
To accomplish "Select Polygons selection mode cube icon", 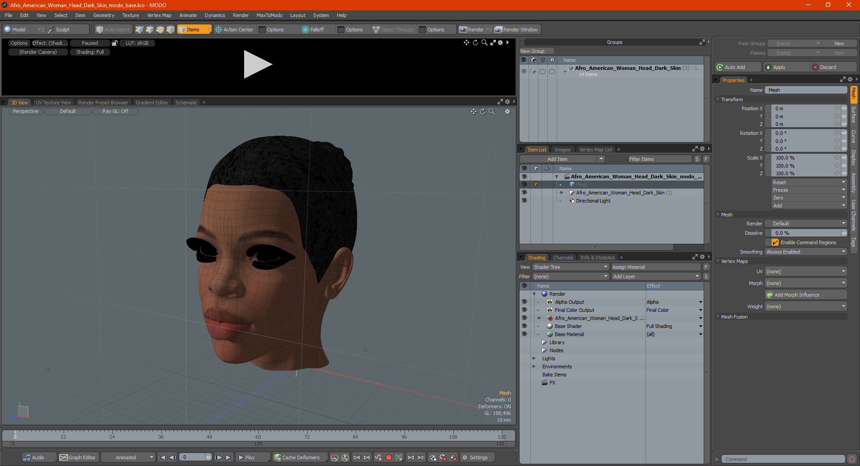I will (160, 30).
